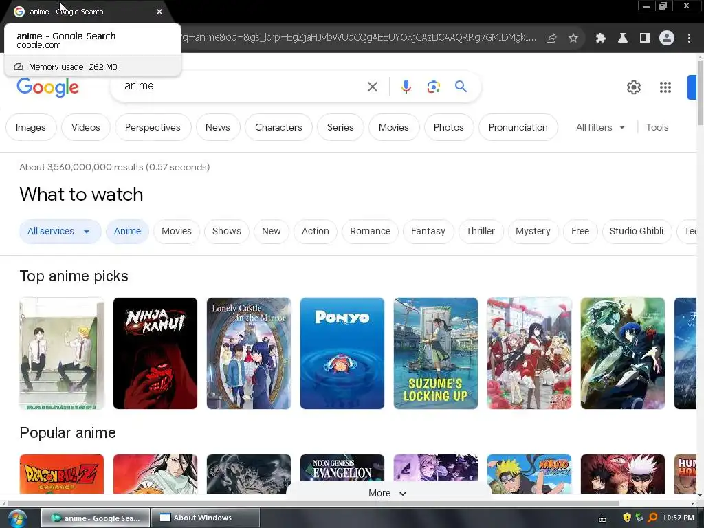The image size is (704, 528).
Task: Toggle the Studio Ghibli chip
Action: pyautogui.click(x=637, y=232)
